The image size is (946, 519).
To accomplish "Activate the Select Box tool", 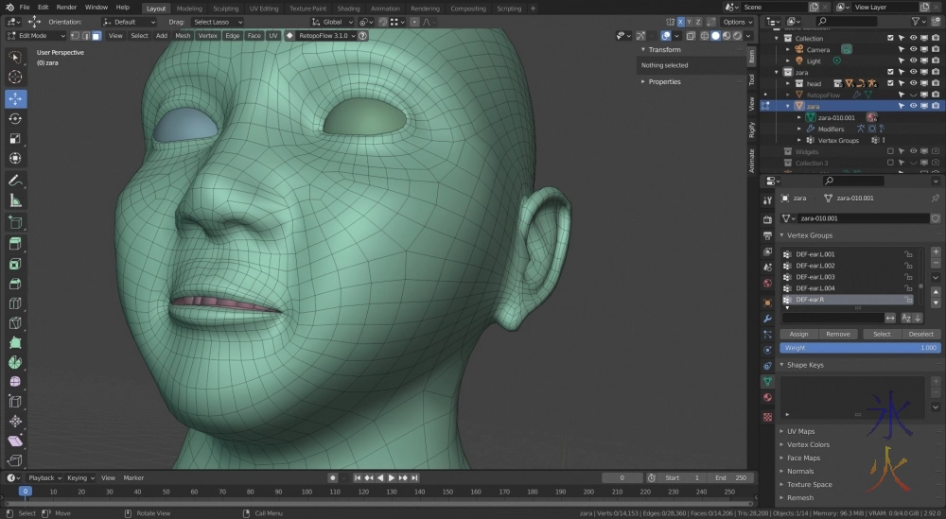I will (15, 57).
